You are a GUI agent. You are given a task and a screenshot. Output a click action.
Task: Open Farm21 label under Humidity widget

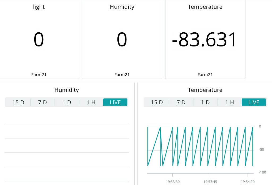coord(122,75)
